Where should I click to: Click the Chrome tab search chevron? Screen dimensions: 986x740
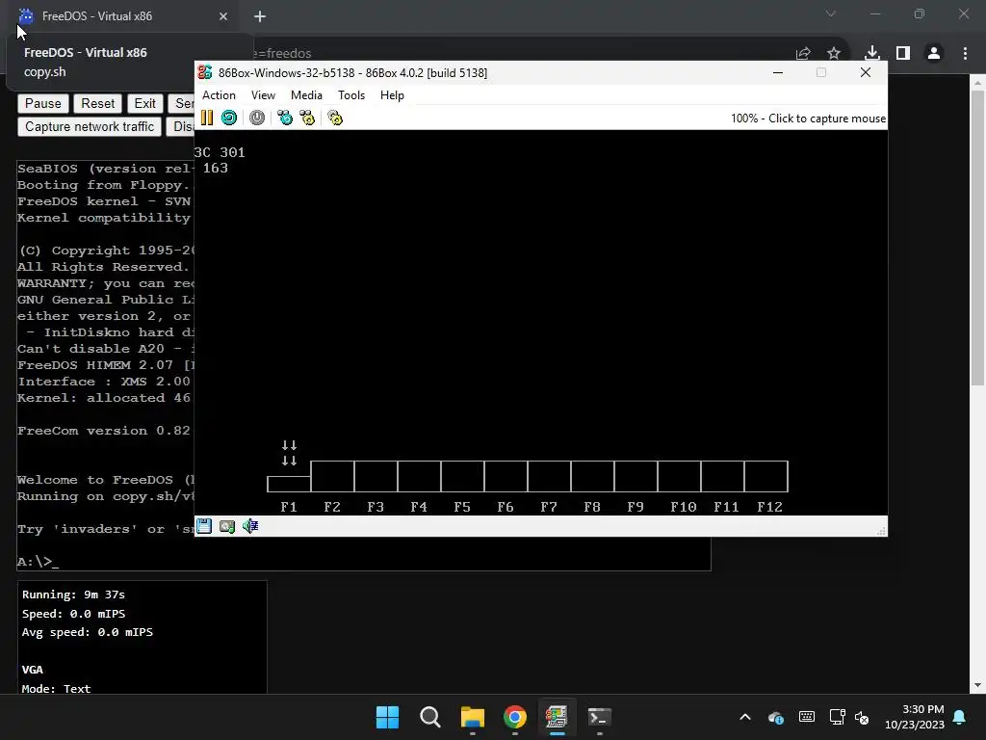point(831,13)
